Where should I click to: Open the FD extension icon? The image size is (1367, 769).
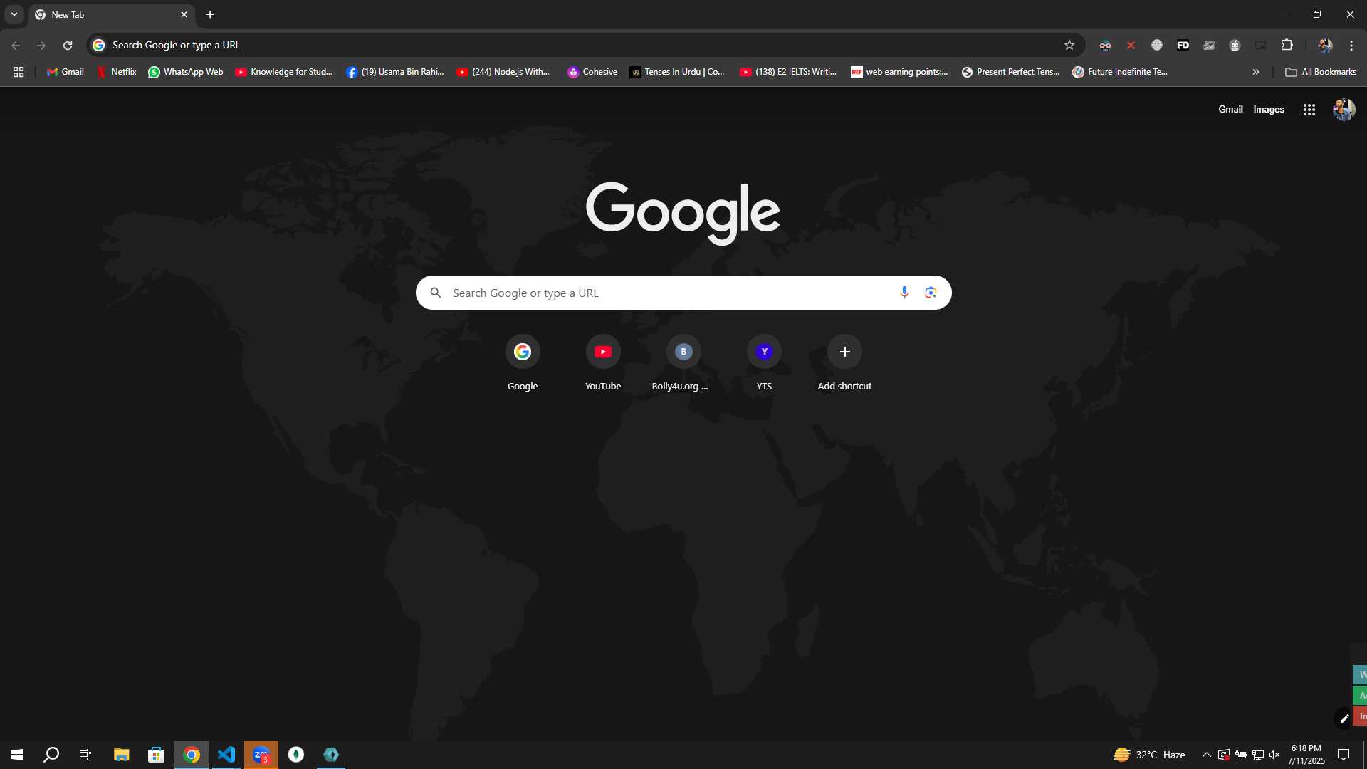click(x=1183, y=45)
